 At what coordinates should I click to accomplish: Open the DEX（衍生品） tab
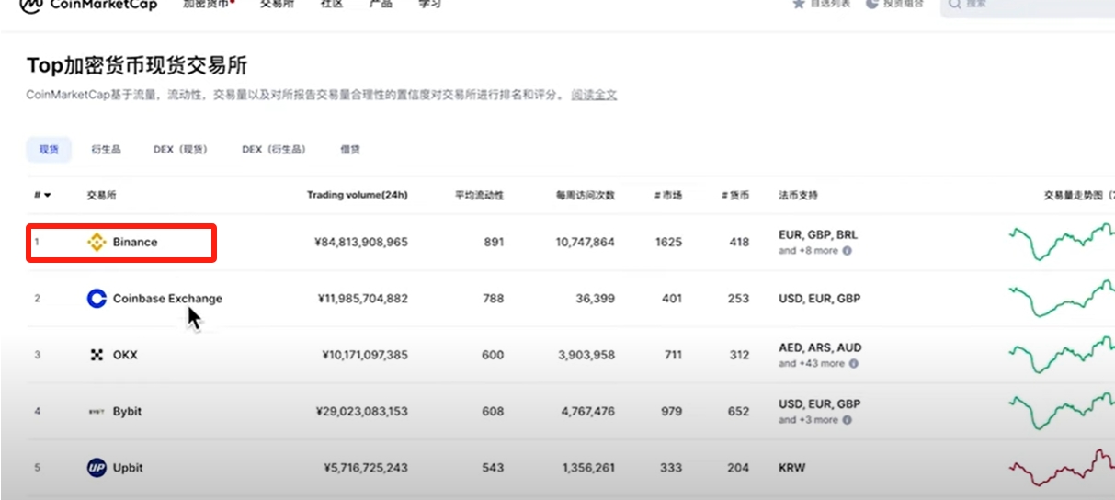(274, 149)
